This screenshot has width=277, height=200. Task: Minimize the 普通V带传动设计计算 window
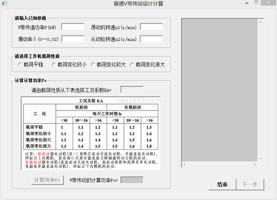(x=244, y=3)
